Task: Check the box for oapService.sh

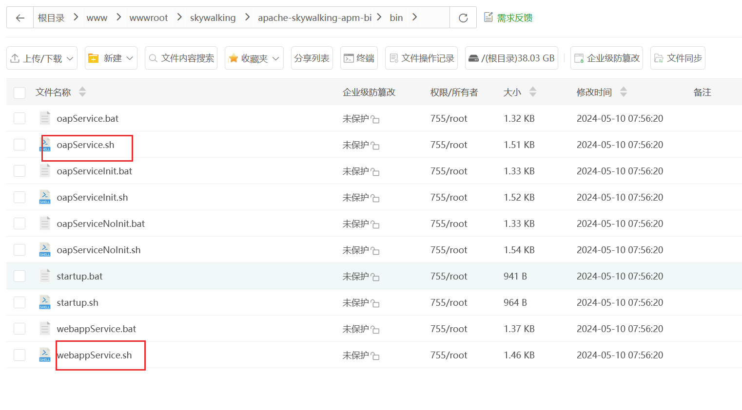Action: point(20,145)
